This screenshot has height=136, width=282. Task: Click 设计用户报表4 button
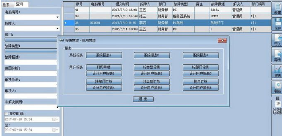coord(104,88)
